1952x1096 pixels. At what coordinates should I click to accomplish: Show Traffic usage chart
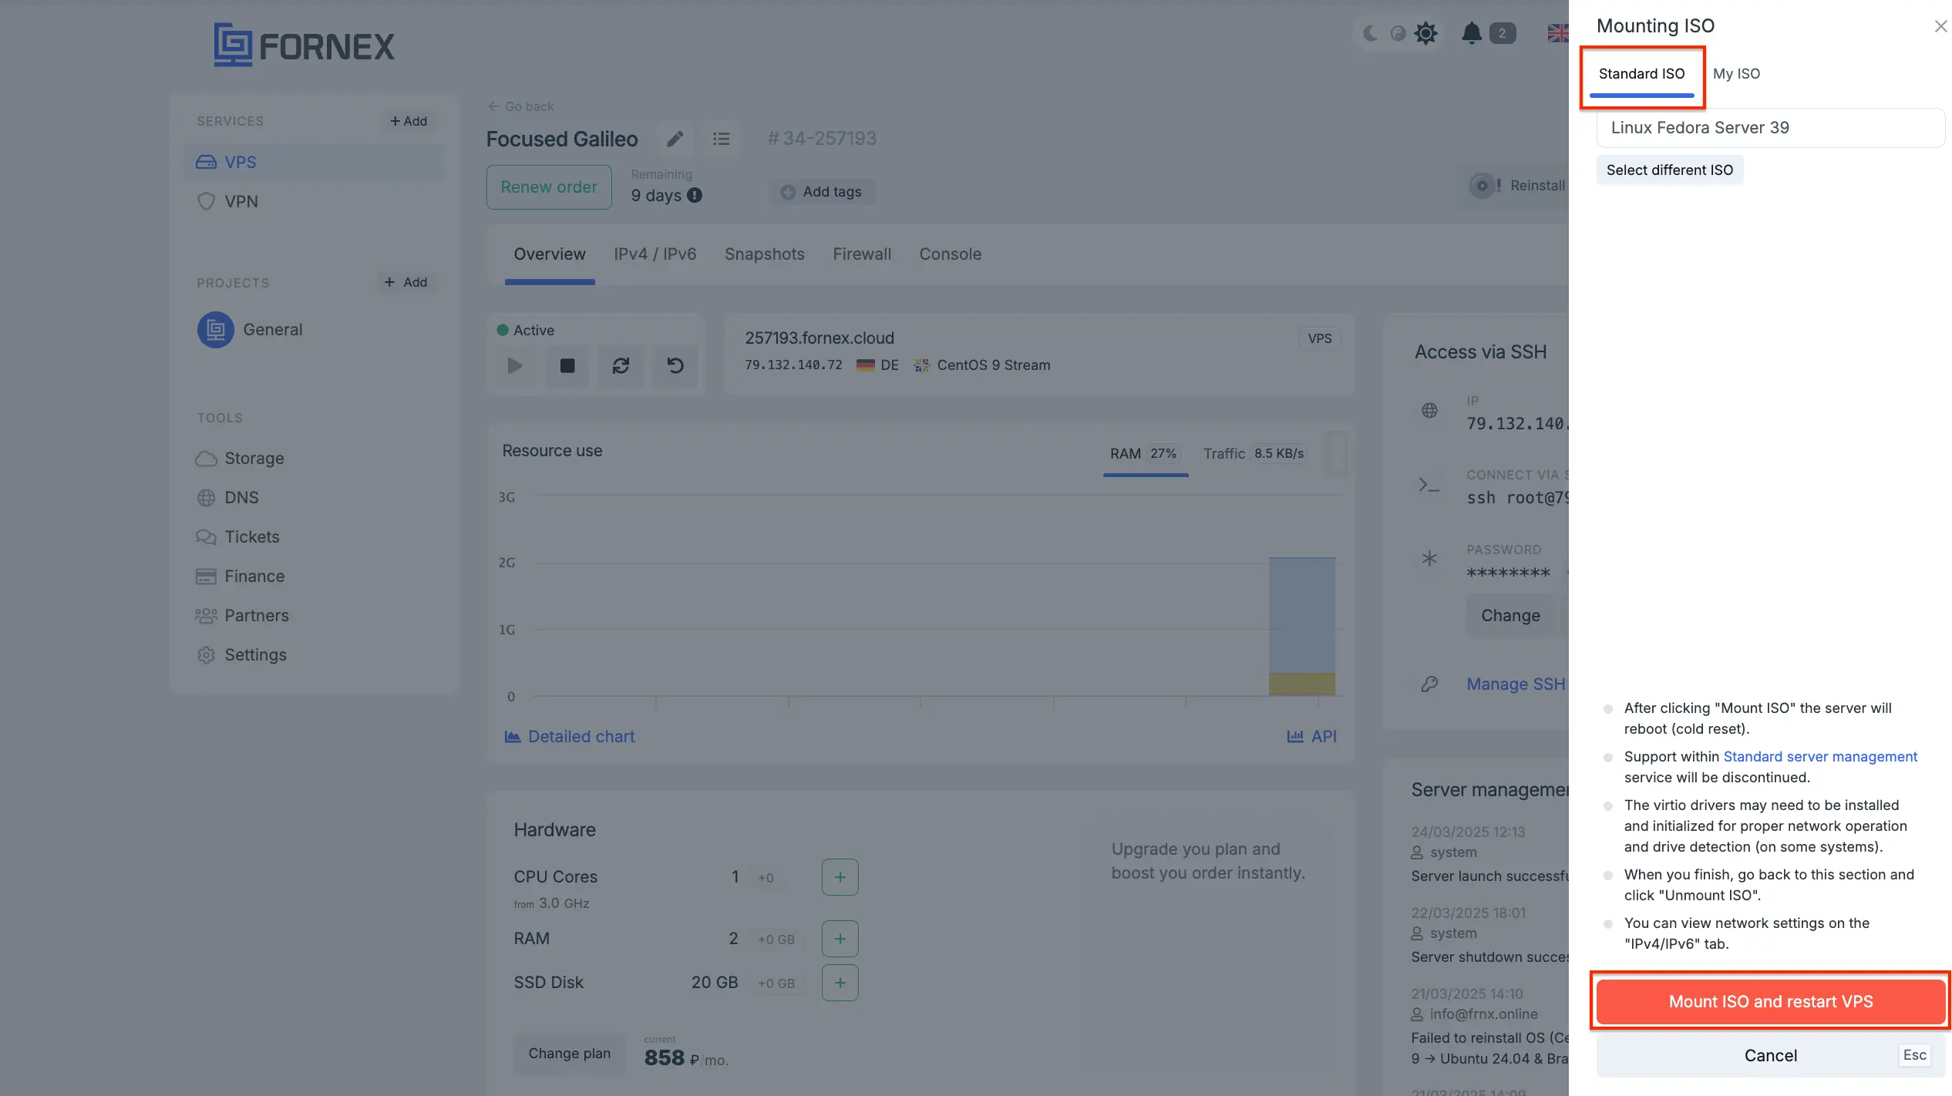[x=1254, y=454]
